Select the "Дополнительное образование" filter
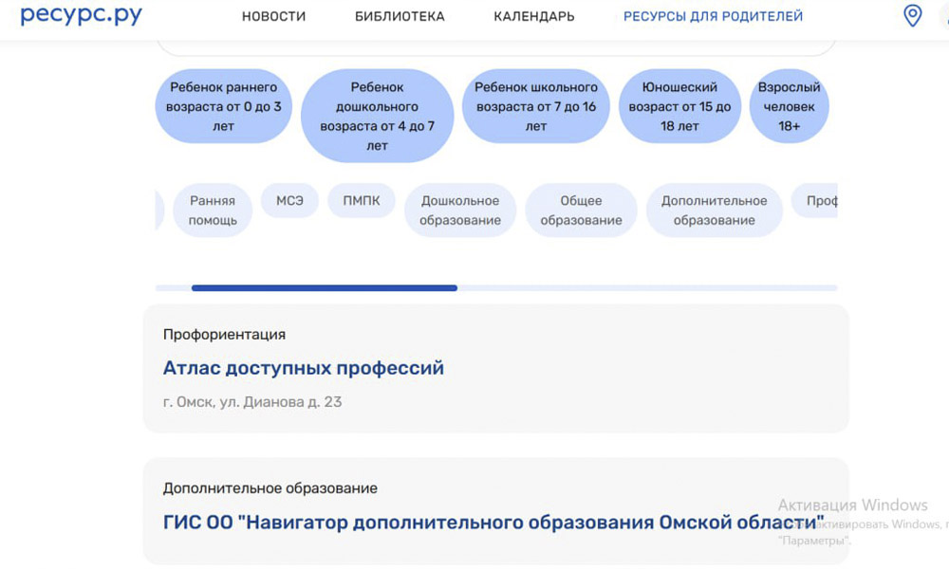Image resolution: width=949 pixels, height=569 pixels. pyautogui.click(x=715, y=210)
